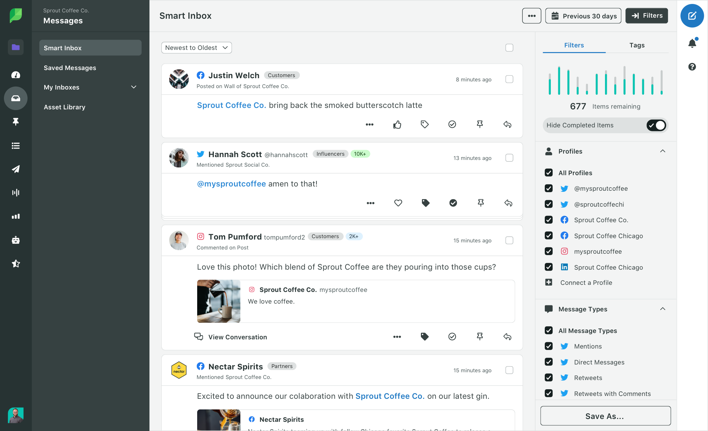Viewport: 708px width, 431px height.
Task: Click the calendar/publishing icon in sidebar
Action: pos(16,169)
